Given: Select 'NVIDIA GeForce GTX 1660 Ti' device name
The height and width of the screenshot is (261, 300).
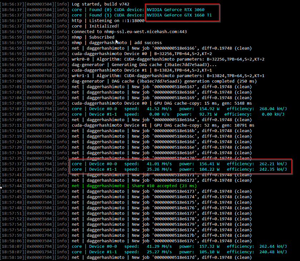Looking at the screenshot, I should pos(179,15).
